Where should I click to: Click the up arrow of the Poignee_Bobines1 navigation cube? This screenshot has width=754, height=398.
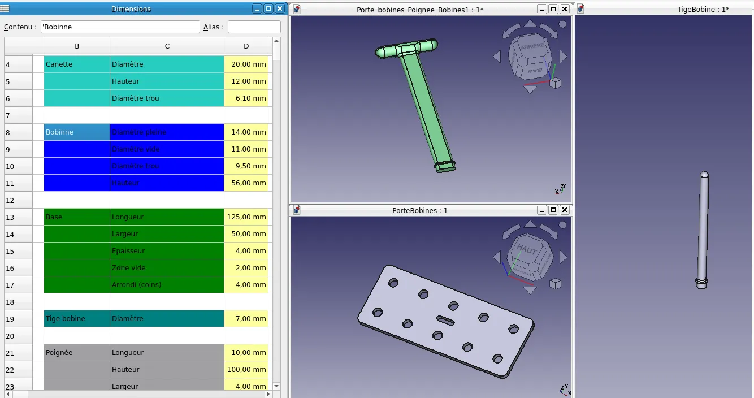(530, 24)
